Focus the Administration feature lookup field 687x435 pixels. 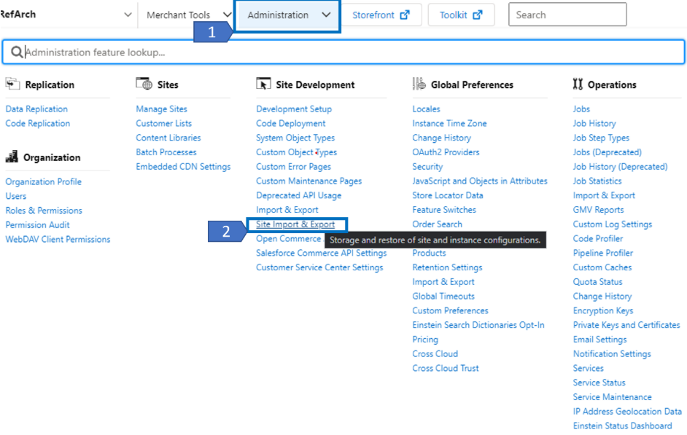pos(343,52)
